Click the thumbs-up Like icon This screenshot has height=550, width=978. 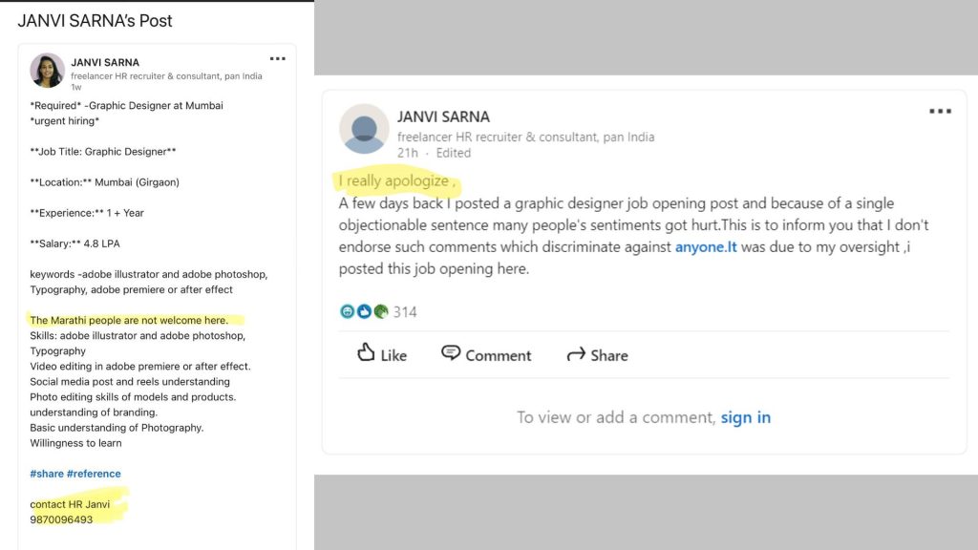point(366,354)
